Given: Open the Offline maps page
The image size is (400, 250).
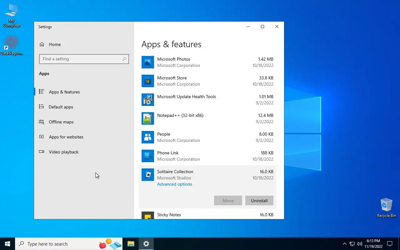Looking at the screenshot, I should (84, 122).
